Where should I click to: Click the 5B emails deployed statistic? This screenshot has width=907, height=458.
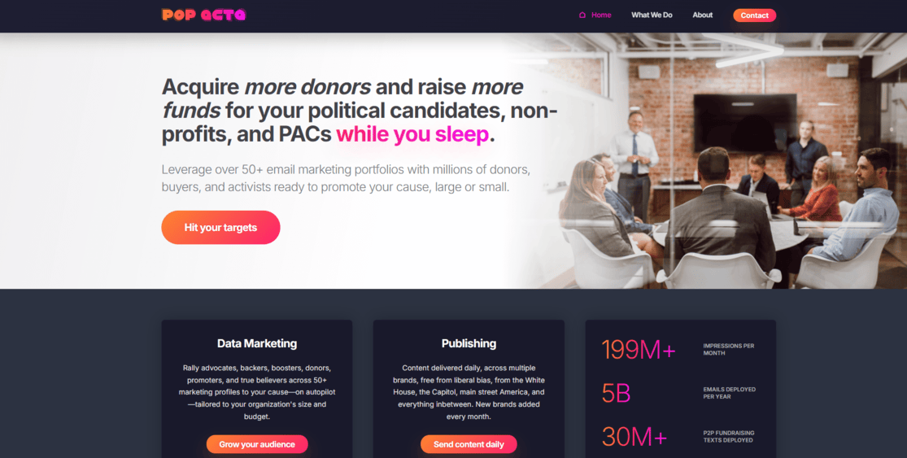616,393
